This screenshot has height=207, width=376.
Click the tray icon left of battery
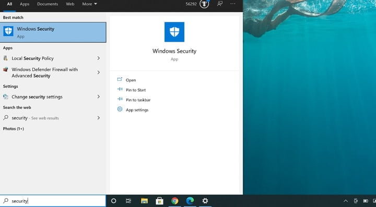tap(356, 201)
